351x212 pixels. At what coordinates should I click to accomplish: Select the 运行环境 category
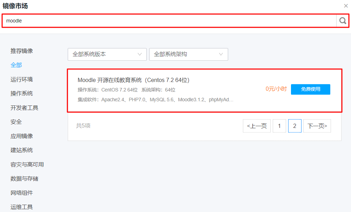21,79
